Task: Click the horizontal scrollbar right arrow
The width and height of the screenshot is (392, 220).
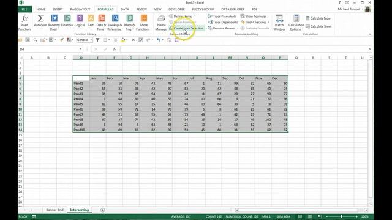Action: (x=366, y=210)
